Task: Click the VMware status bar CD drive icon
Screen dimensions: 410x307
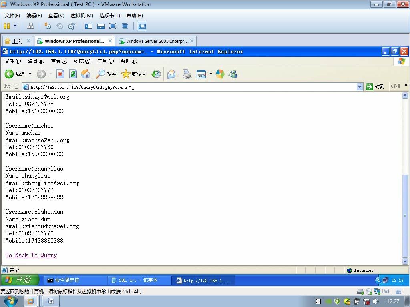Action: point(369,291)
